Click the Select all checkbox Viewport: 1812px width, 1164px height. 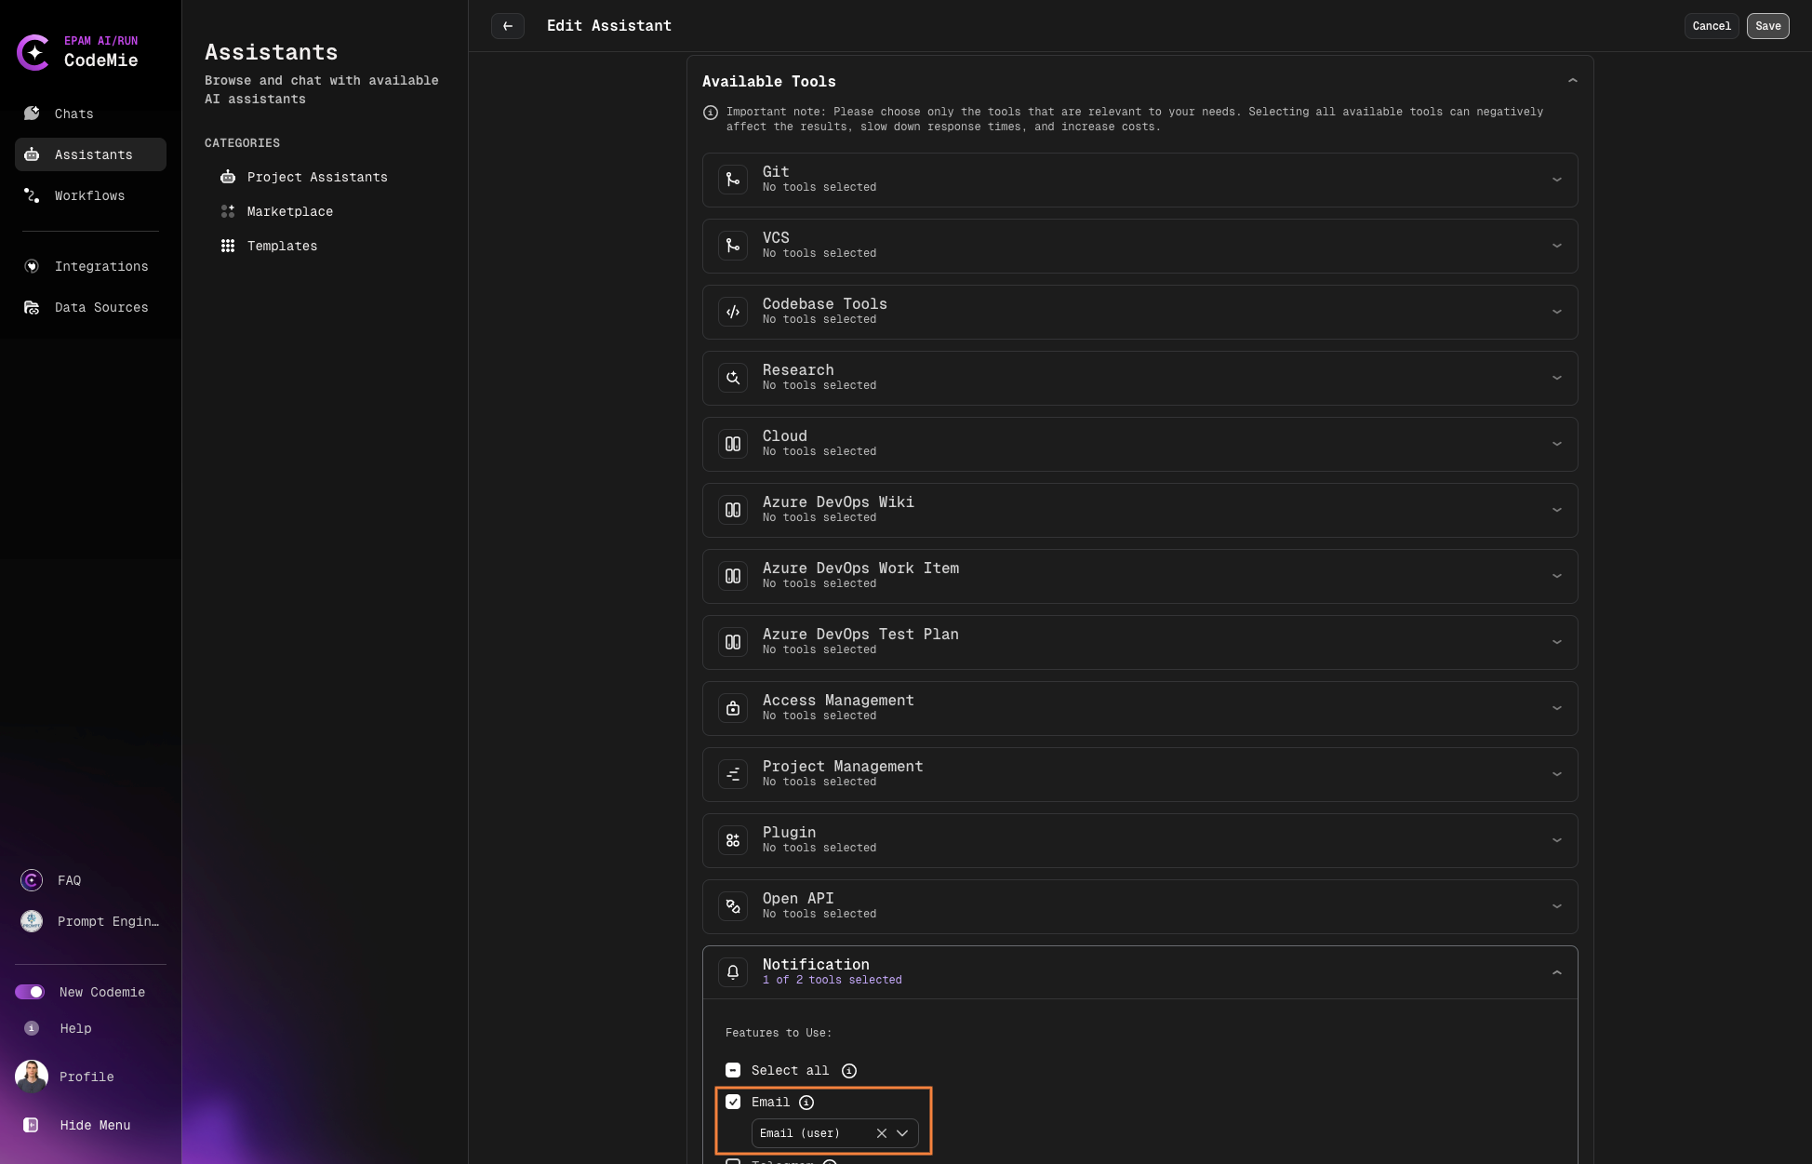click(734, 1070)
